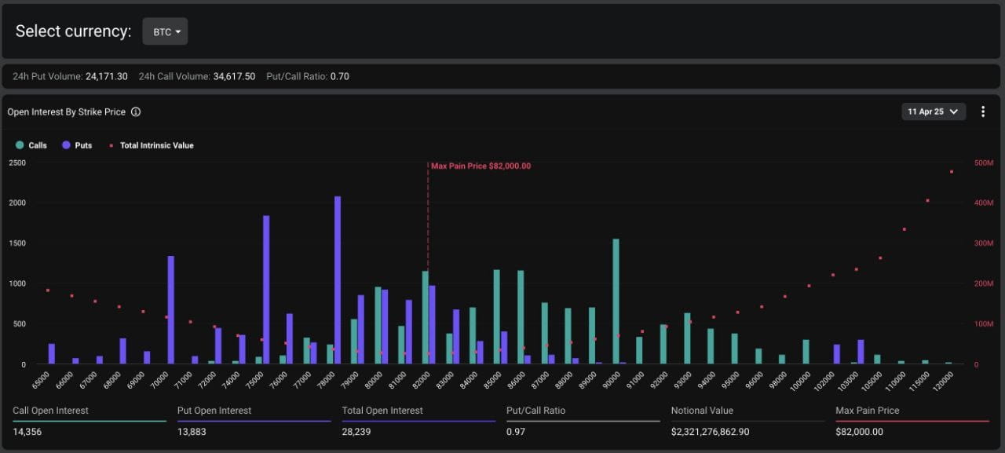Viewport: 1005px width, 453px height.
Task: Toggle the Puts series in the legend
Action: click(77, 145)
